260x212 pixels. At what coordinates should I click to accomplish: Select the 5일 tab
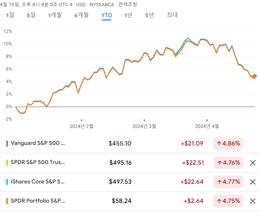(30, 15)
